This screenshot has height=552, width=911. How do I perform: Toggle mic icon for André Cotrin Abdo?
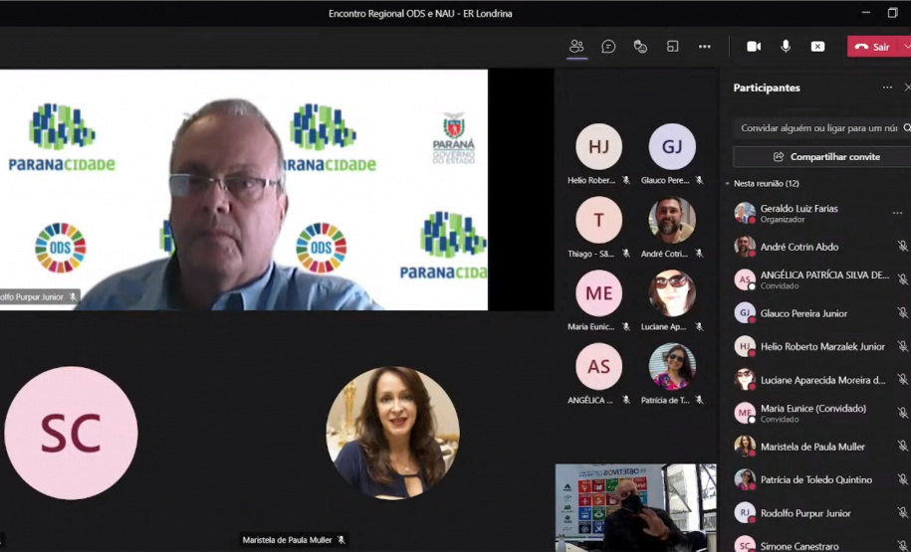[902, 247]
